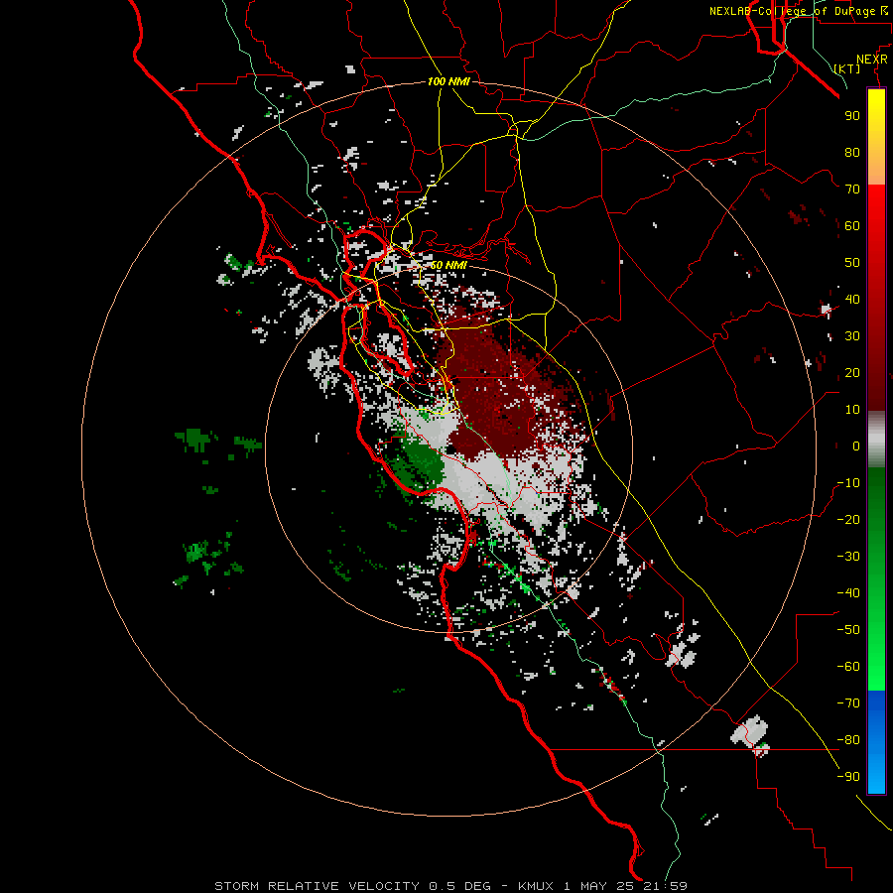
Task: Click the -30 label on velocity scale
Action: (848, 557)
